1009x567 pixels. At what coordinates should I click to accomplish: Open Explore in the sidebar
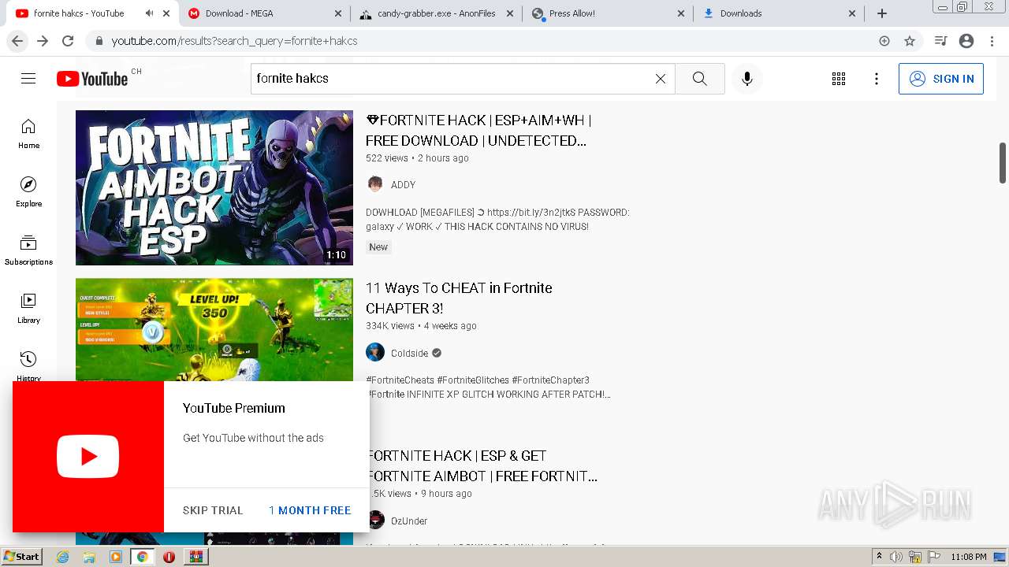coord(28,192)
